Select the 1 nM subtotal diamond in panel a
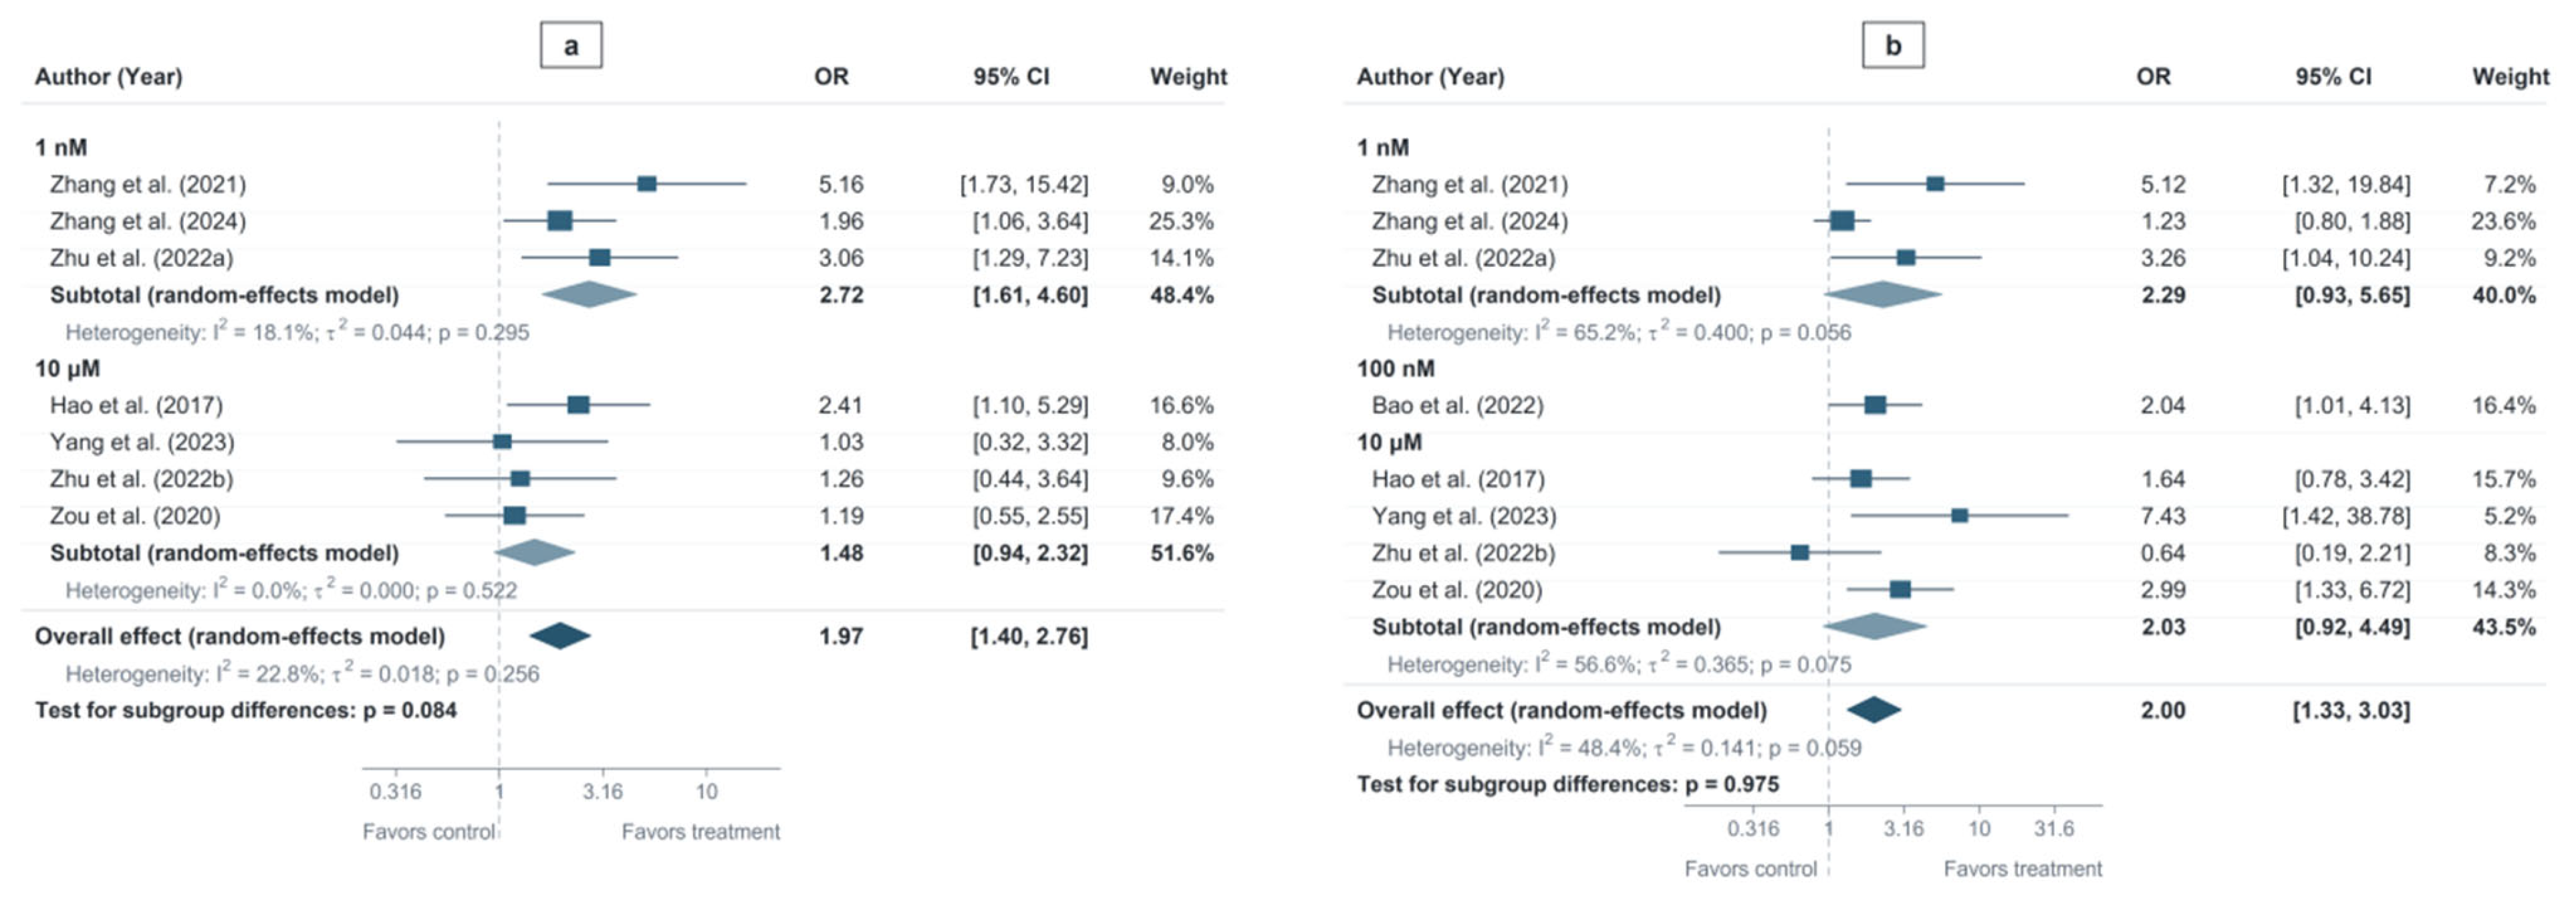 (x=589, y=294)
